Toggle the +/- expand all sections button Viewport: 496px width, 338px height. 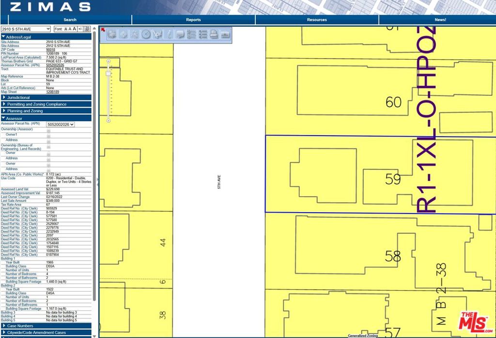pos(80,29)
